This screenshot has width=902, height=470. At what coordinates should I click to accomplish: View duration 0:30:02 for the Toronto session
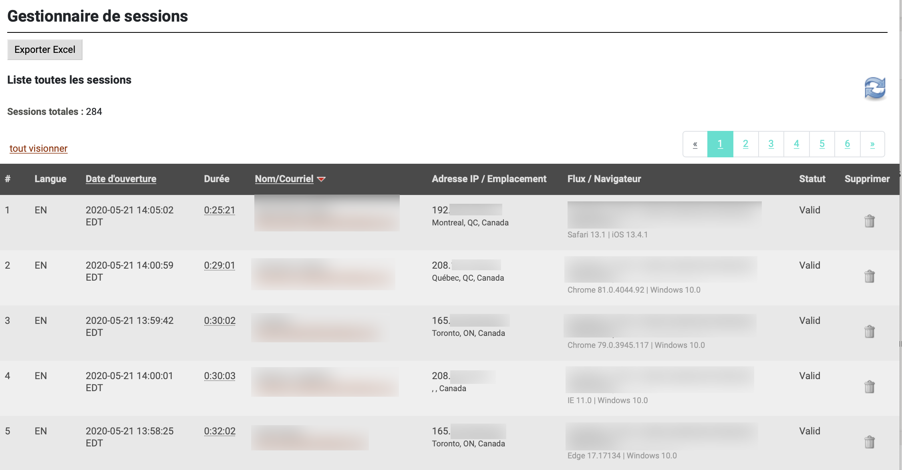pyautogui.click(x=219, y=320)
